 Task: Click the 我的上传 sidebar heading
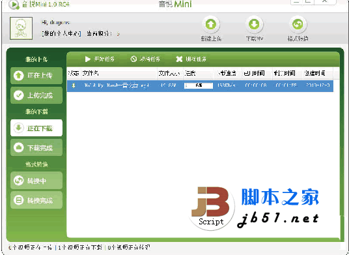(36, 59)
